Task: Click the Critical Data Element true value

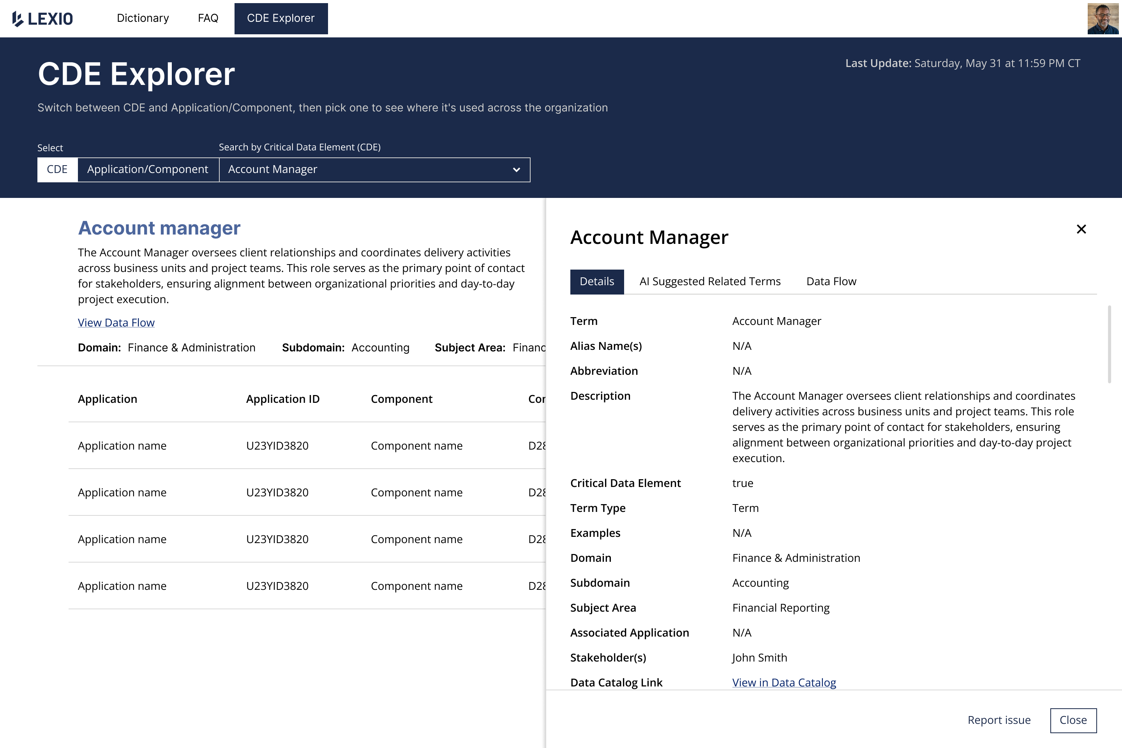Action: coord(743,483)
